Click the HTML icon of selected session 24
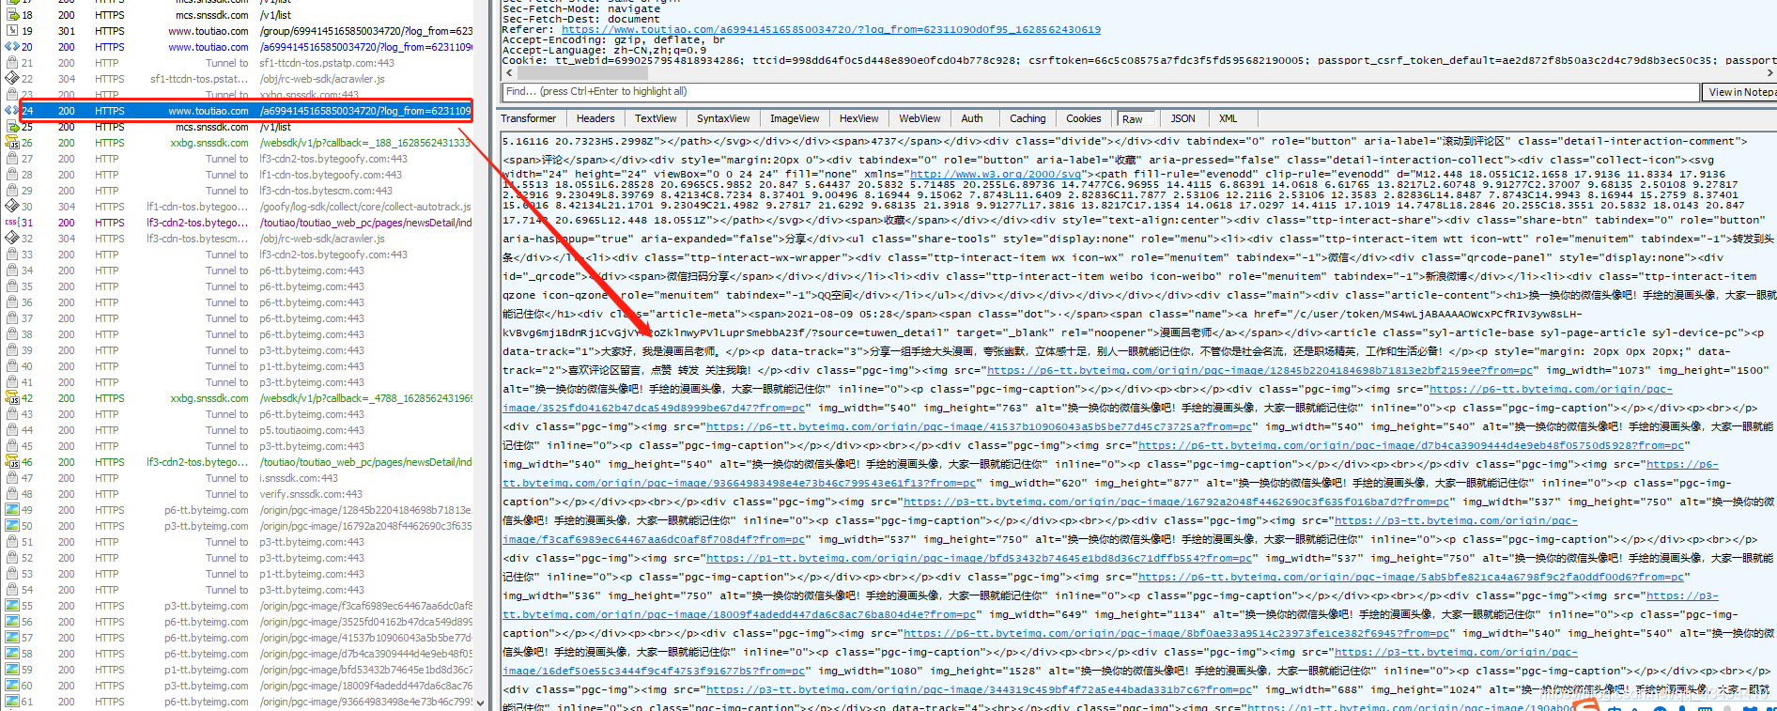Screen dimensions: 1777x711 [14, 111]
